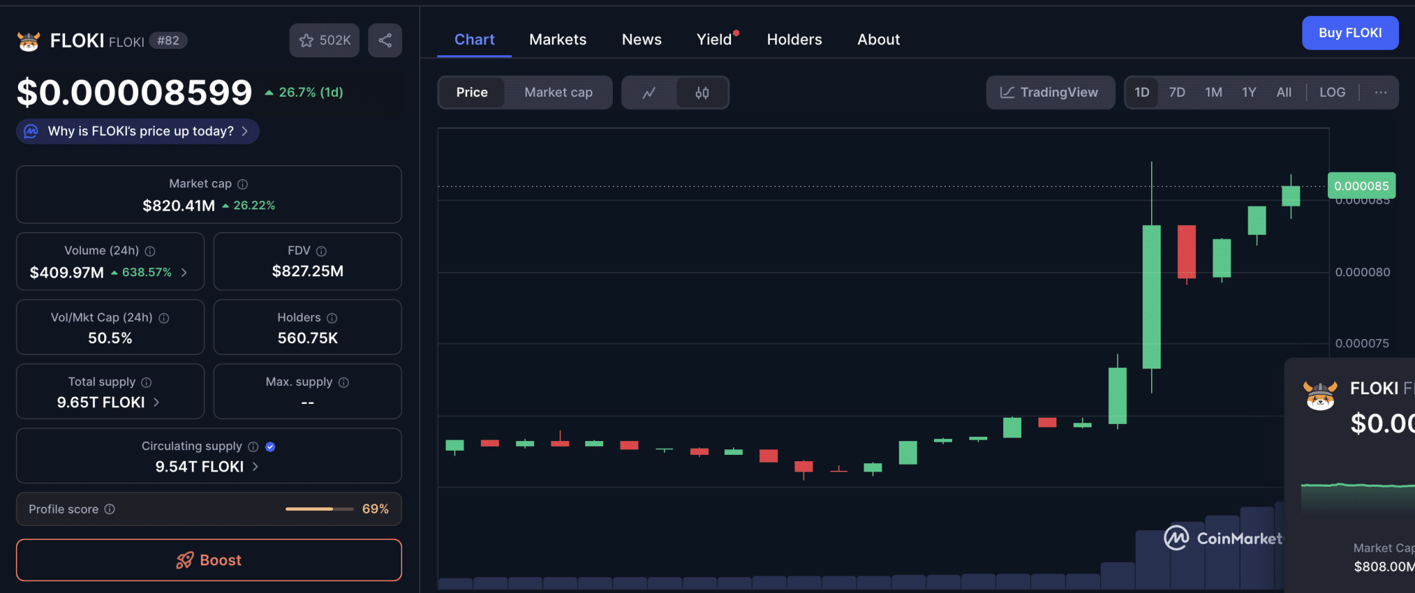Image resolution: width=1415 pixels, height=593 pixels.
Task: Click verified badge next to Circulating supply
Action: pos(270,447)
